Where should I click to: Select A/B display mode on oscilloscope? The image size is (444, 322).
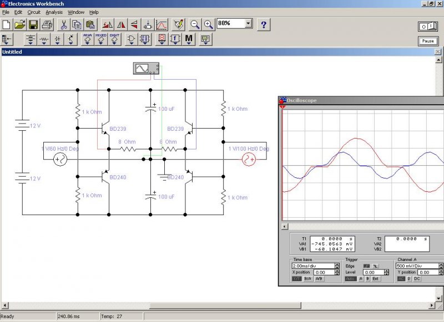pyautogui.click(x=319, y=279)
